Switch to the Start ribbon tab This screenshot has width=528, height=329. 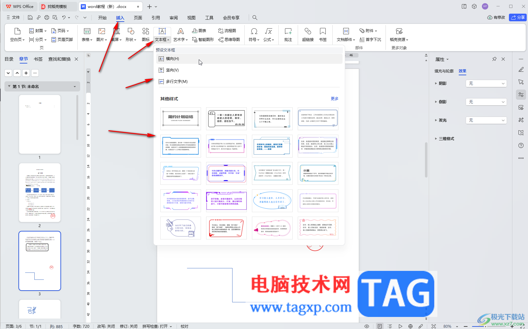click(x=102, y=18)
